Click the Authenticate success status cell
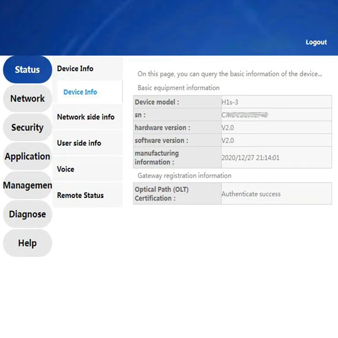338x338 pixels. point(251,194)
